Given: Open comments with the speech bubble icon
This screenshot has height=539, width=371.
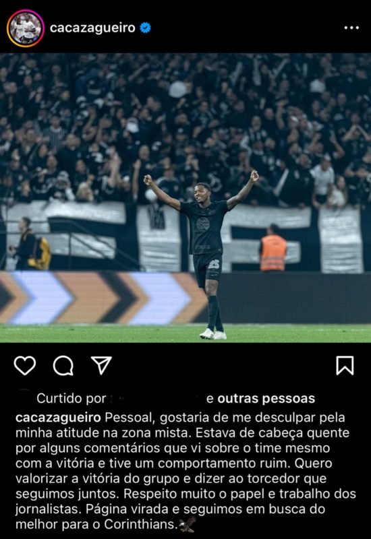Looking at the screenshot, I should (63, 365).
